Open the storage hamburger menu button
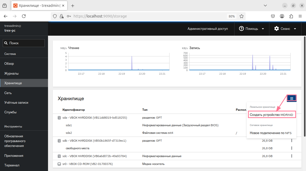Screen dimensions: 306x171 (x=292, y=98)
